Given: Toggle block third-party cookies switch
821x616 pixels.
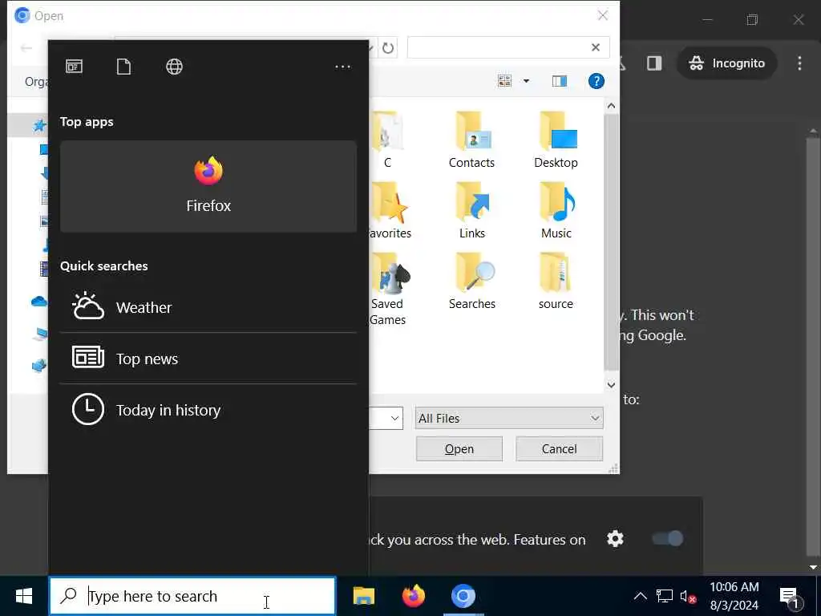Looking at the screenshot, I should point(668,538).
